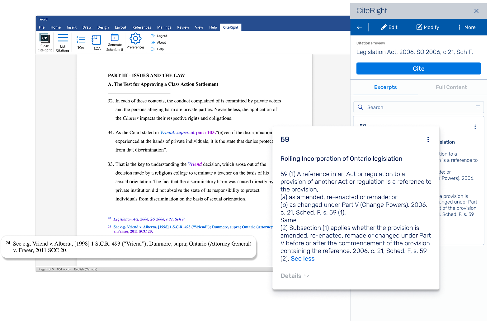The image size is (490, 324).
Task: Click Logout in the CiteRight ribbon
Action: coord(159,36)
